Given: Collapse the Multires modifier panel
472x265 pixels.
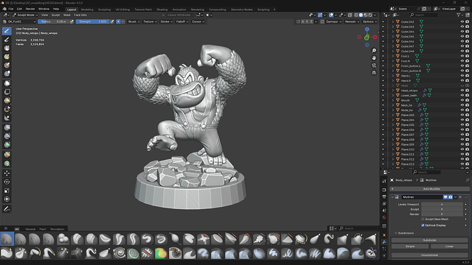Looking at the screenshot, I should point(392,197).
